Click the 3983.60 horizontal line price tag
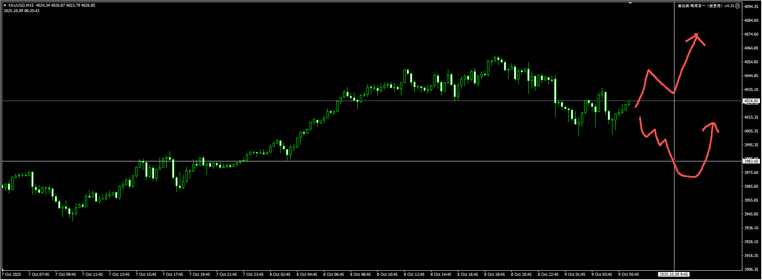 pyautogui.click(x=751, y=161)
